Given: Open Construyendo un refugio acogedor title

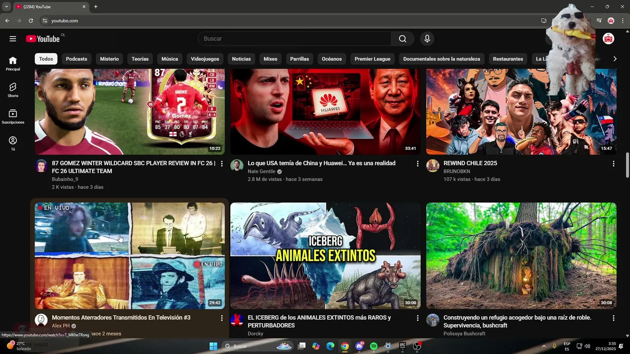Looking at the screenshot, I should point(517,322).
